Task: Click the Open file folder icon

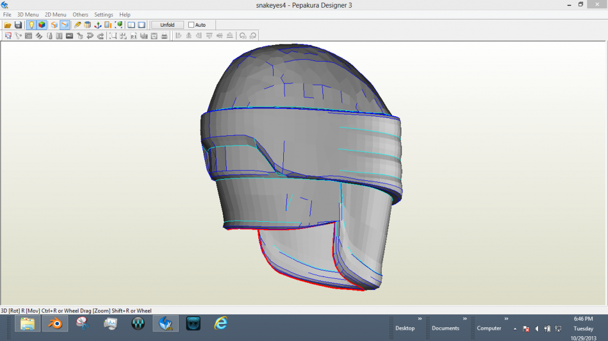Action: pos(8,25)
